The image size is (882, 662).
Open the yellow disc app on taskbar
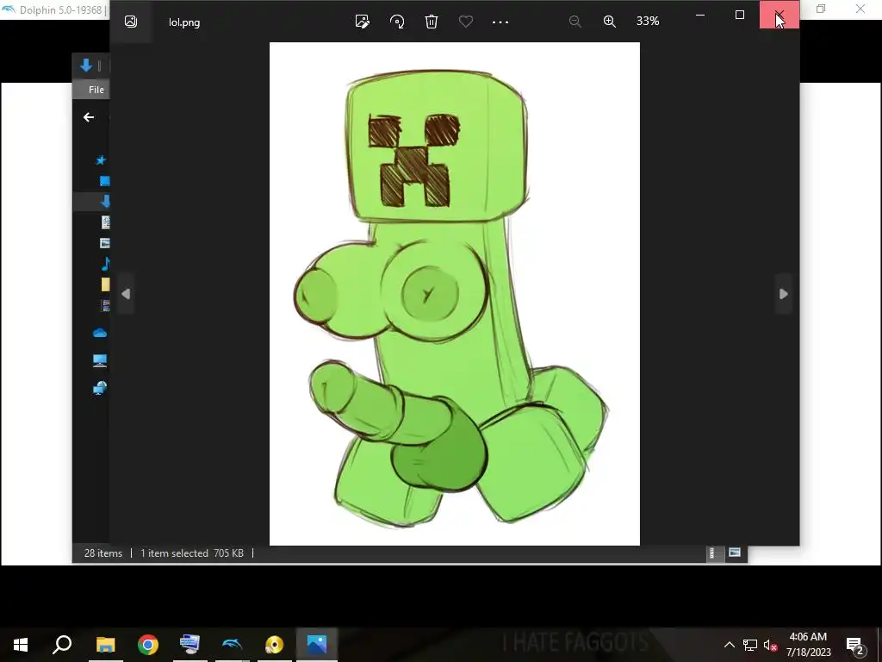[x=275, y=644]
